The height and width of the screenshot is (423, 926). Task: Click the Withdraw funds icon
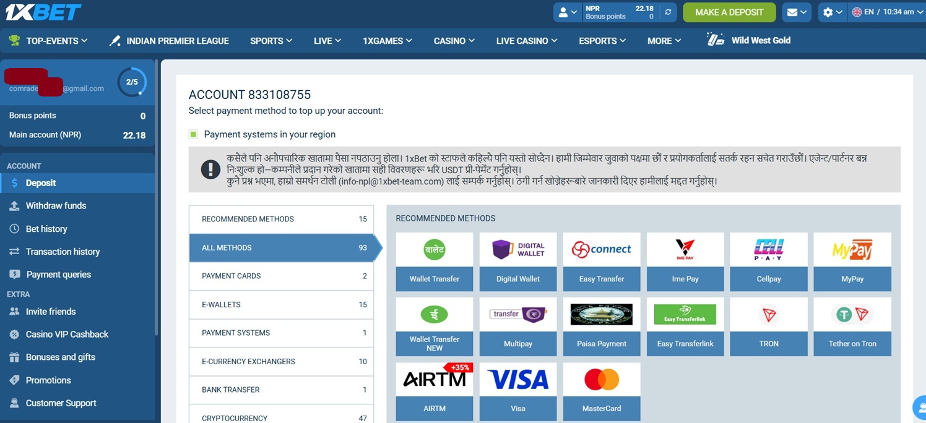[x=14, y=206]
